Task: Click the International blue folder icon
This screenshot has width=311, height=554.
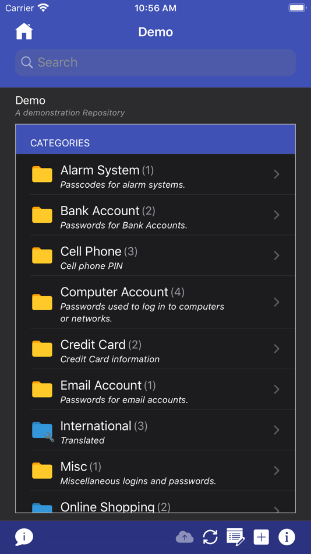Action: [x=43, y=431]
